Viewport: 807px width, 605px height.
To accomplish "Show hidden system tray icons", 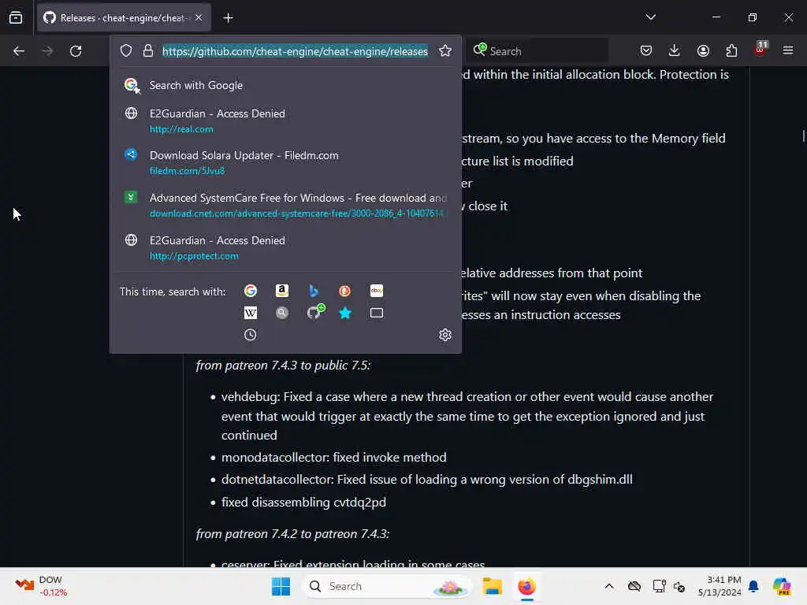I will coord(609,586).
